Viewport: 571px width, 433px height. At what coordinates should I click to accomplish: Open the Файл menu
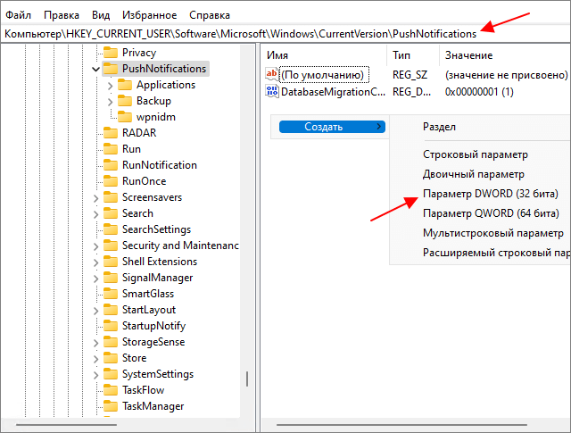tap(18, 15)
